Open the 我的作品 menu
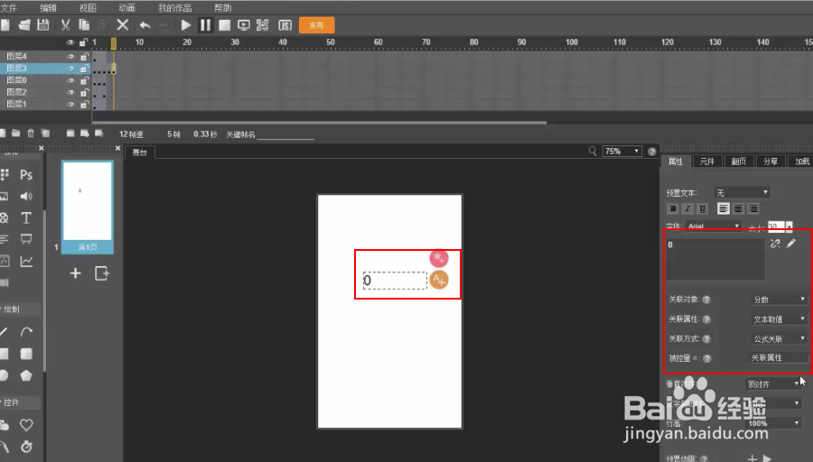Image resolution: width=813 pixels, height=462 pixels. 174,8
